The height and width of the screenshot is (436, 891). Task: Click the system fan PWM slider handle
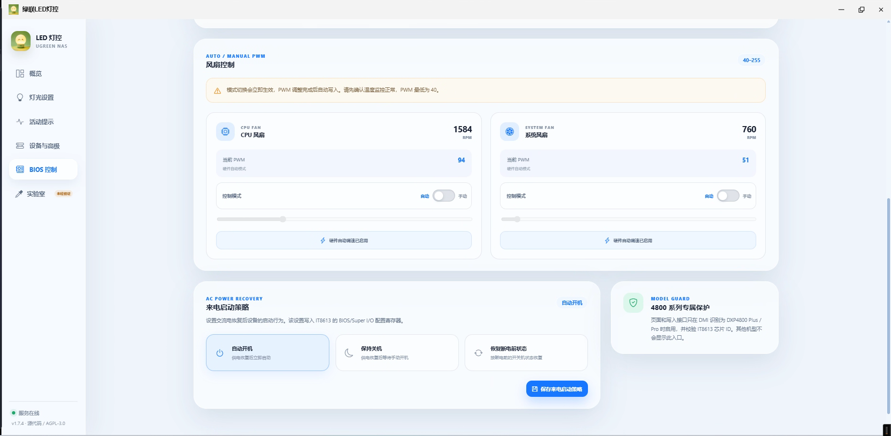[517, 219]
